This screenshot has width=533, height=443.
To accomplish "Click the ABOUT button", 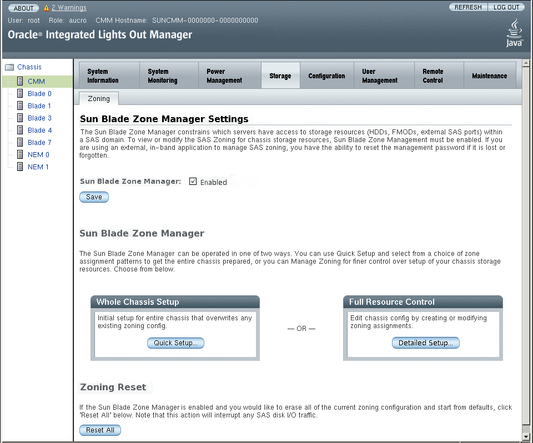I will [23, 8].
